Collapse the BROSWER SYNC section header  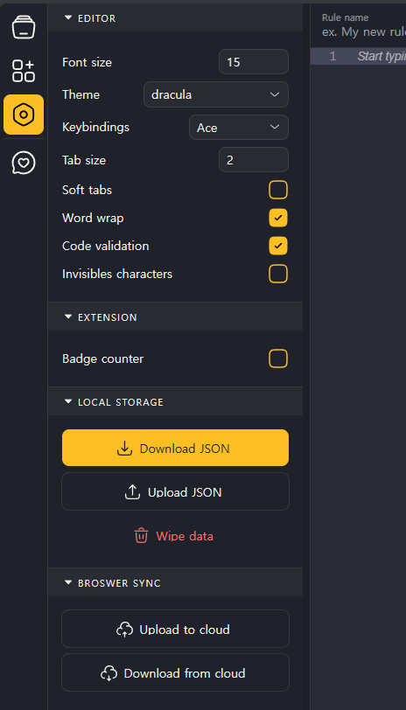pos(112,582)
